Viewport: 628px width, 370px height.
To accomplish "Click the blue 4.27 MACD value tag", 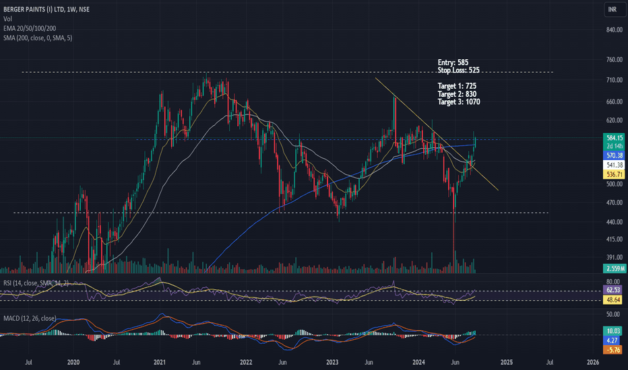I will click(x=613, y=340).
